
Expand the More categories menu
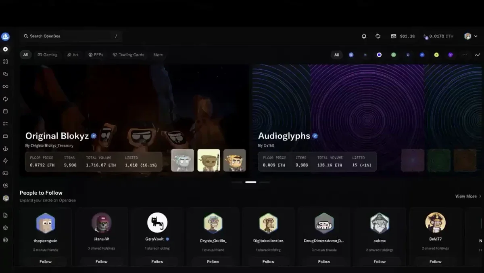click(158, 55)
